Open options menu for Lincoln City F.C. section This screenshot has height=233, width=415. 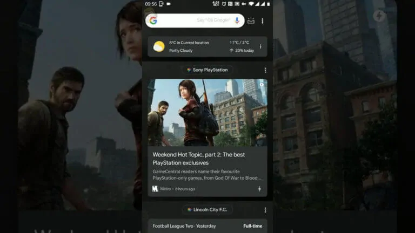pos(265,210)
